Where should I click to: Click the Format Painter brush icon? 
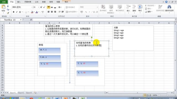[x=8, y=13]
